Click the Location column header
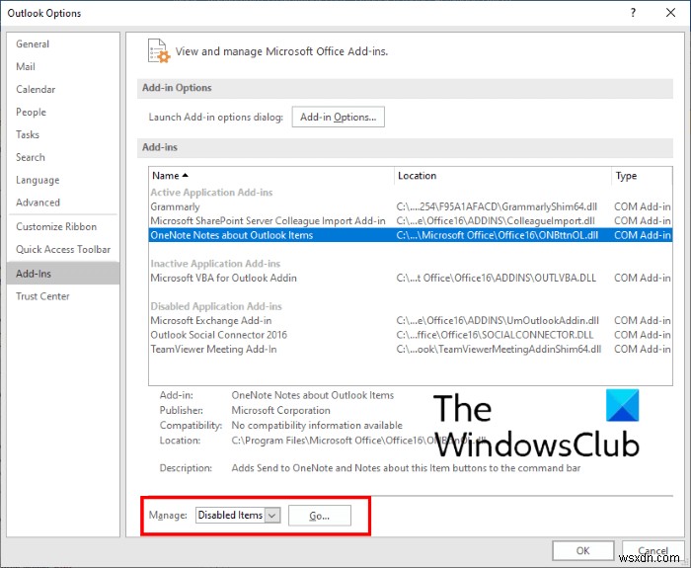691x568 pixels. tap(502, 176)
